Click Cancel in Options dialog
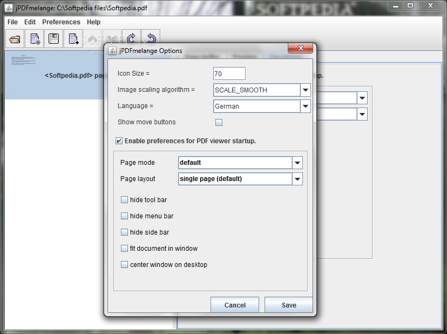This screenshot has height=334, width=447. coord(235,305)
